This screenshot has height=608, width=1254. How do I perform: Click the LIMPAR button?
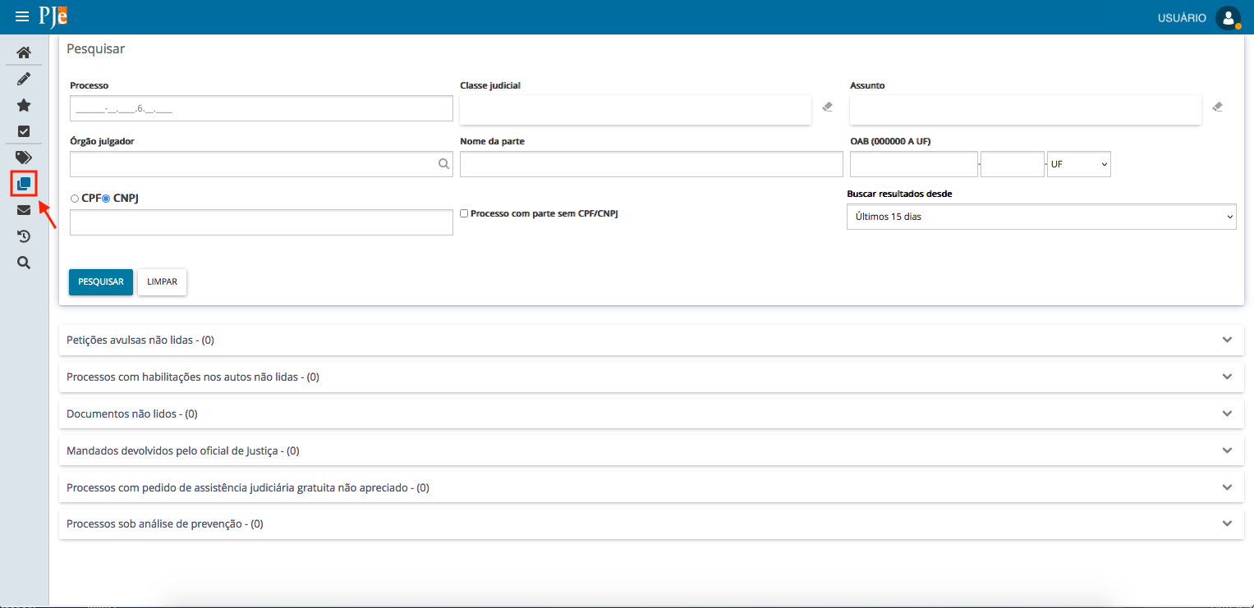(x=163, y=281)
